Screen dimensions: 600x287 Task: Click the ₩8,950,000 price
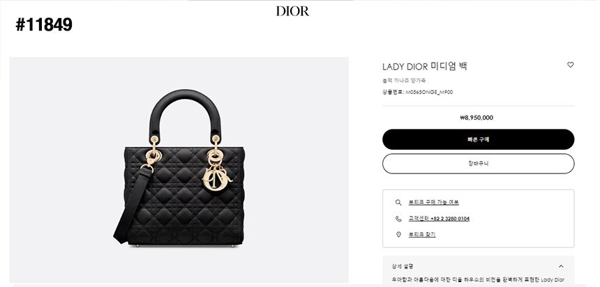[x=477, y=118]
